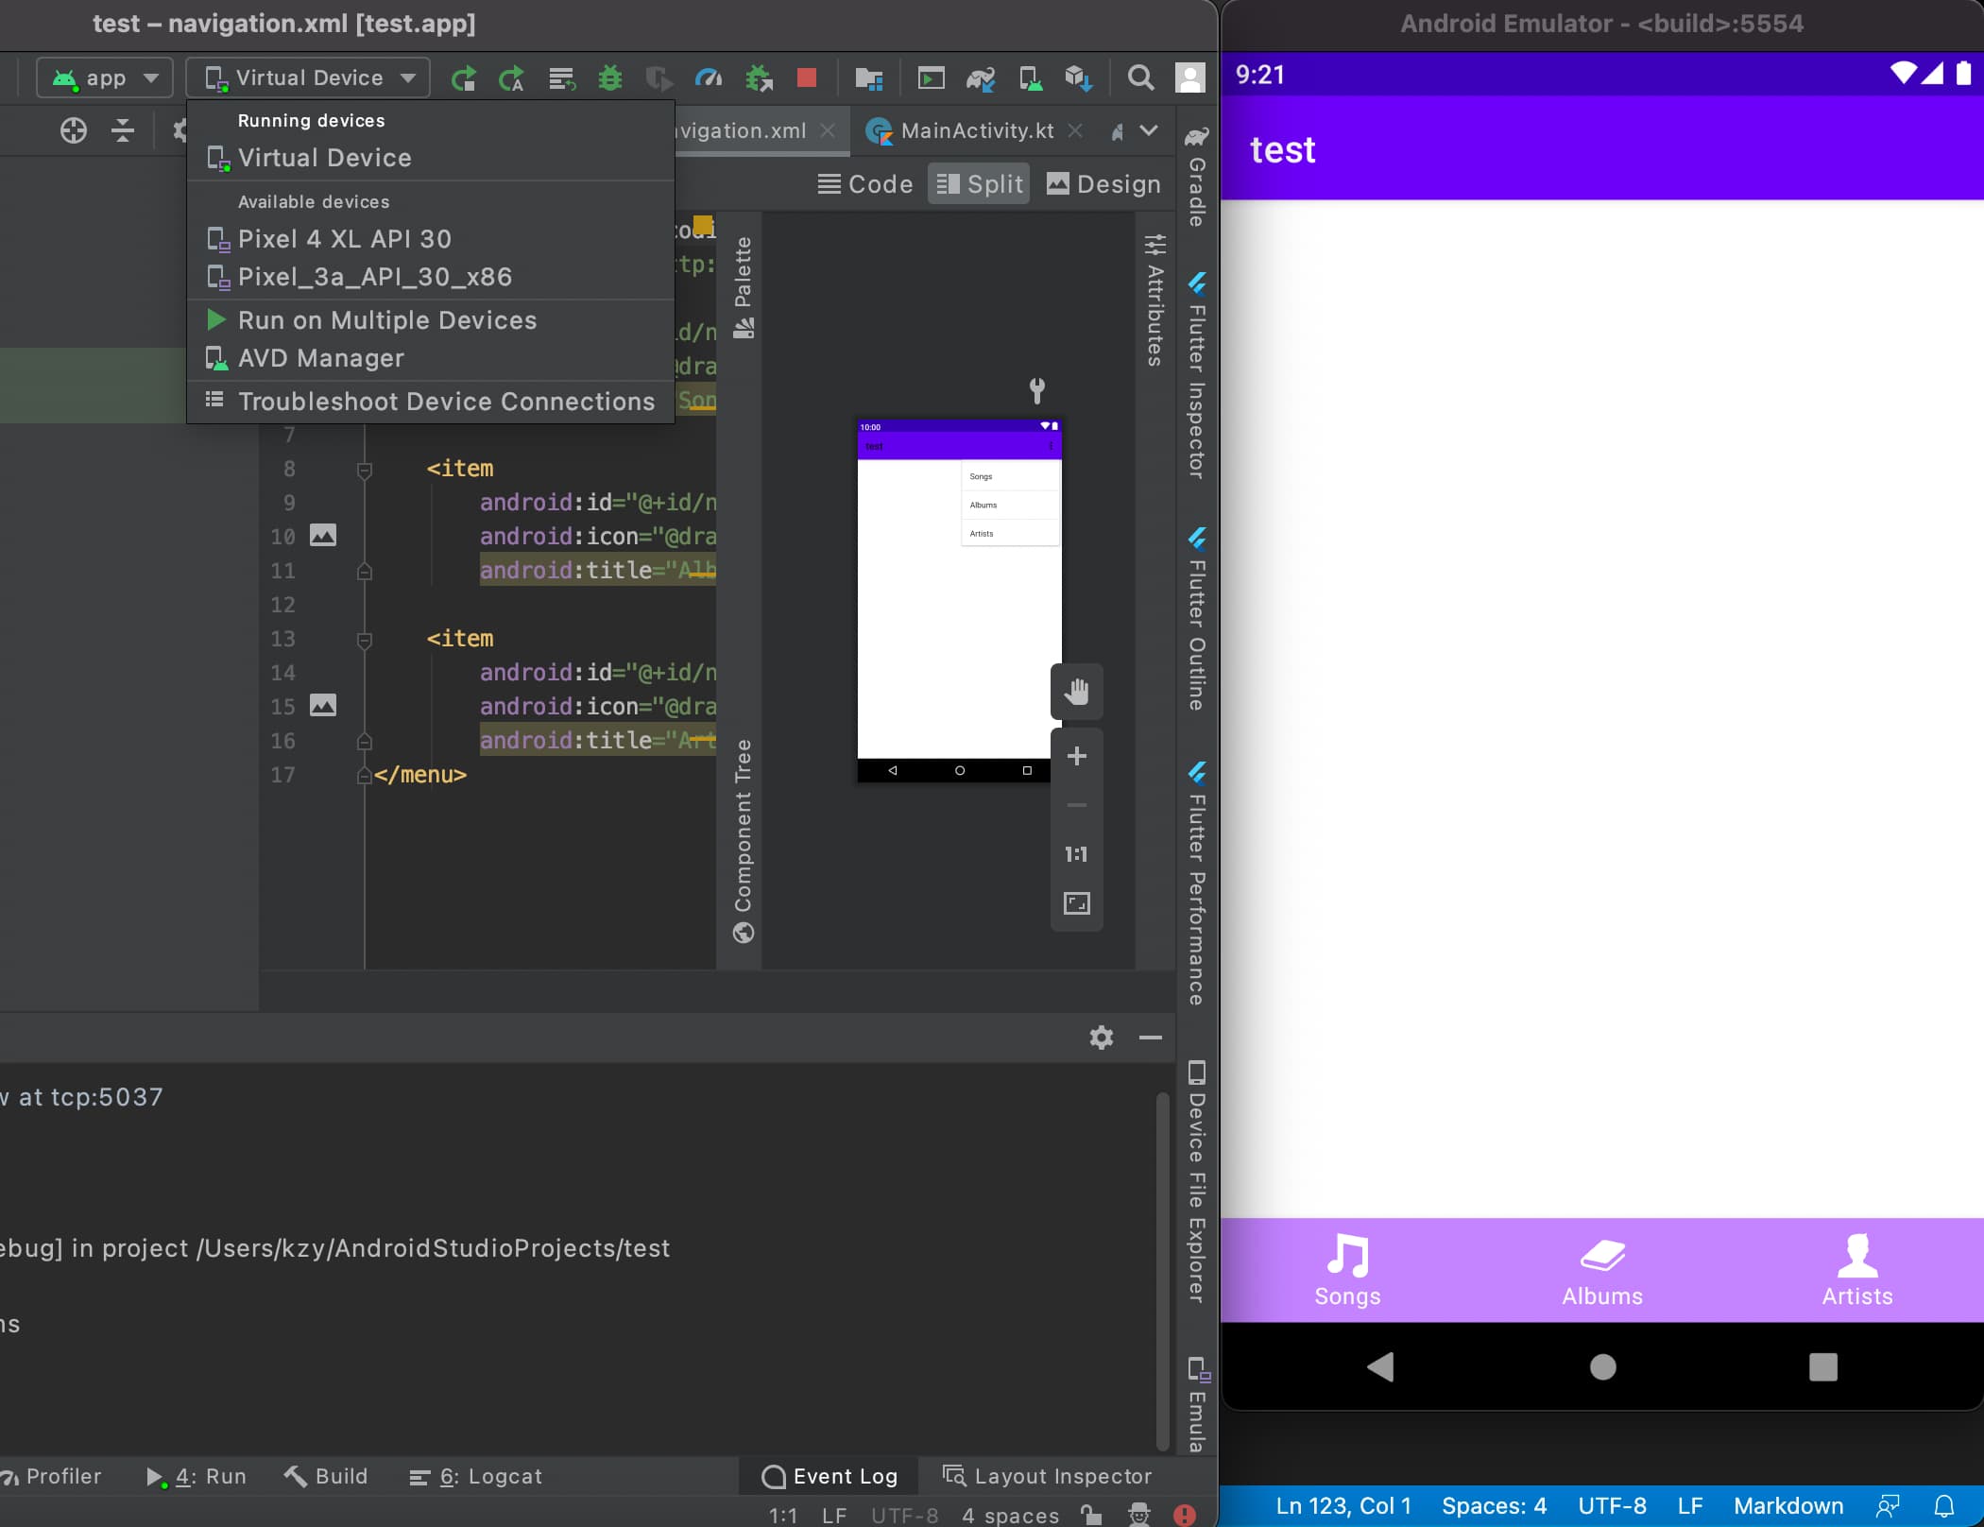
Task: Toggle the Component Tree side panel
Action: click(744, 841)
